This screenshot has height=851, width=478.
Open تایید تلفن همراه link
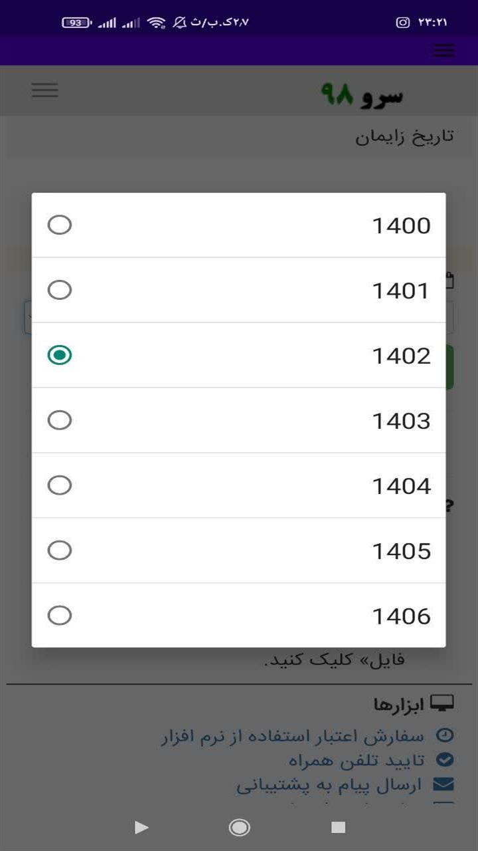coord(355,761)
